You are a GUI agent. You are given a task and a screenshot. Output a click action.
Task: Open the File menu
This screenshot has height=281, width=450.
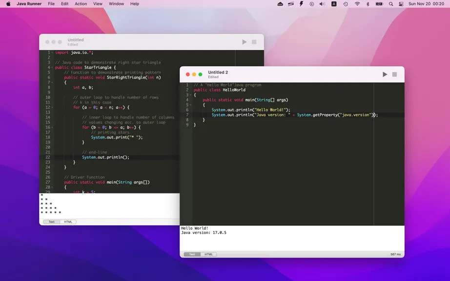51,4
